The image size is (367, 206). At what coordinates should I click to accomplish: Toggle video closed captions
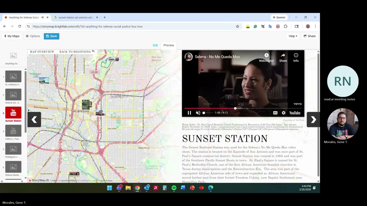click(x=275, y=113)
